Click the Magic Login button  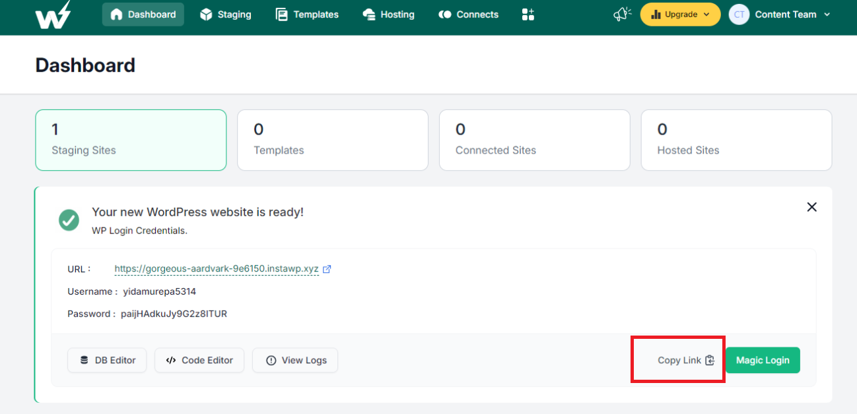tap(763, 360)
